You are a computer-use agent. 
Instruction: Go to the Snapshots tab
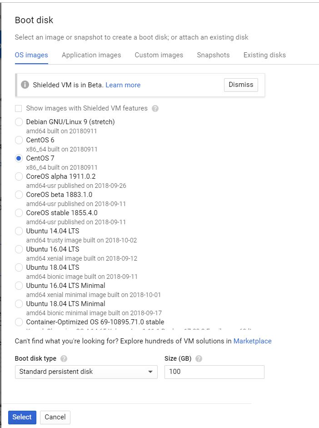tap(213, 55)
